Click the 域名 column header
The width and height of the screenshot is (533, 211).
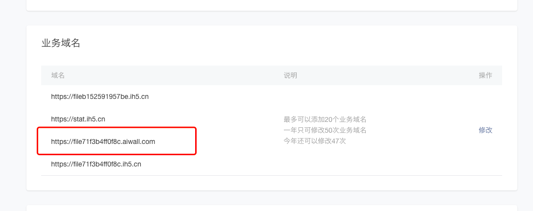tap(58, 75)
